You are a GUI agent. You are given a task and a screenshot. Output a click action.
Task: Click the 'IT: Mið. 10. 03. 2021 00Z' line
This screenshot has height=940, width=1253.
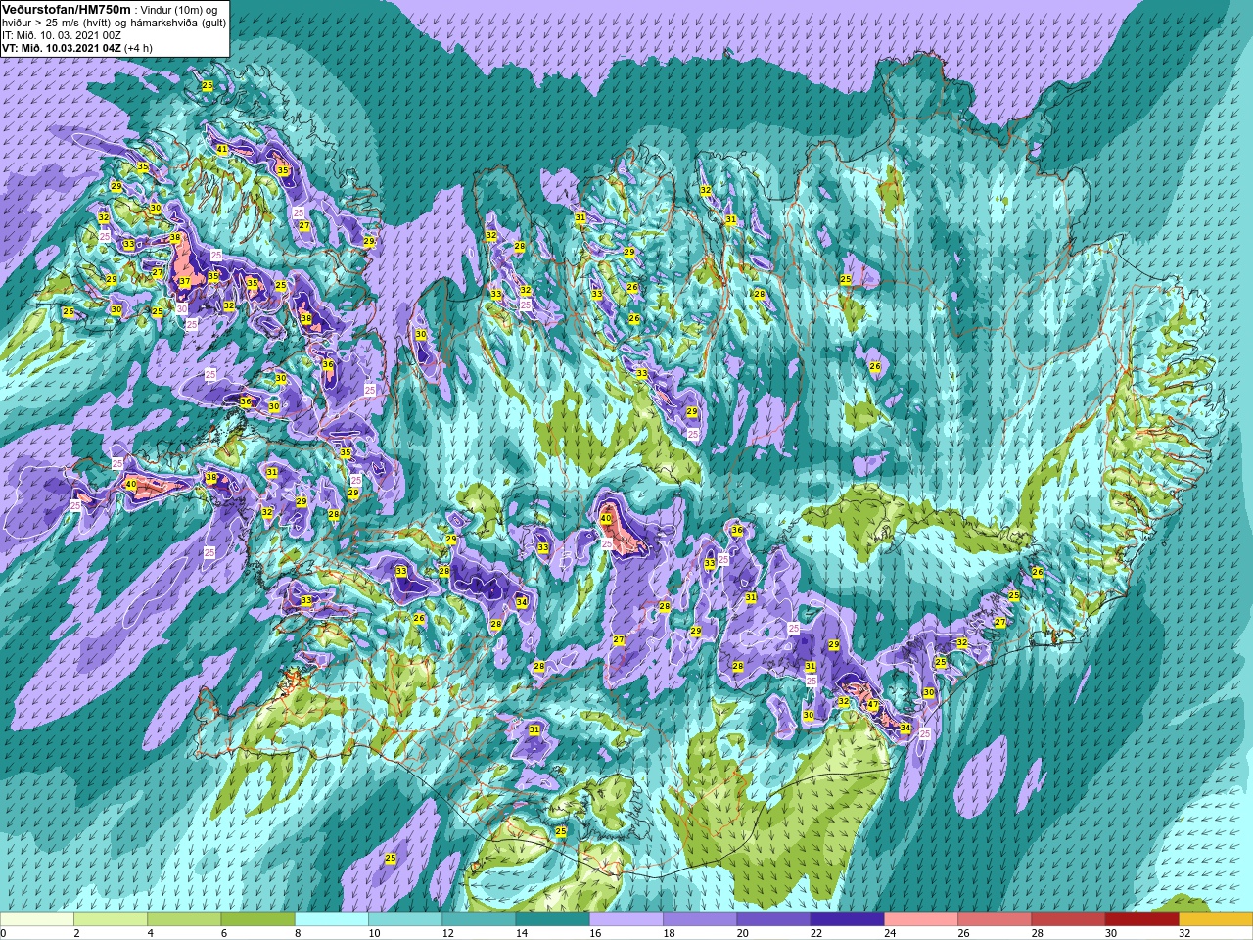(x=62, y=34)
